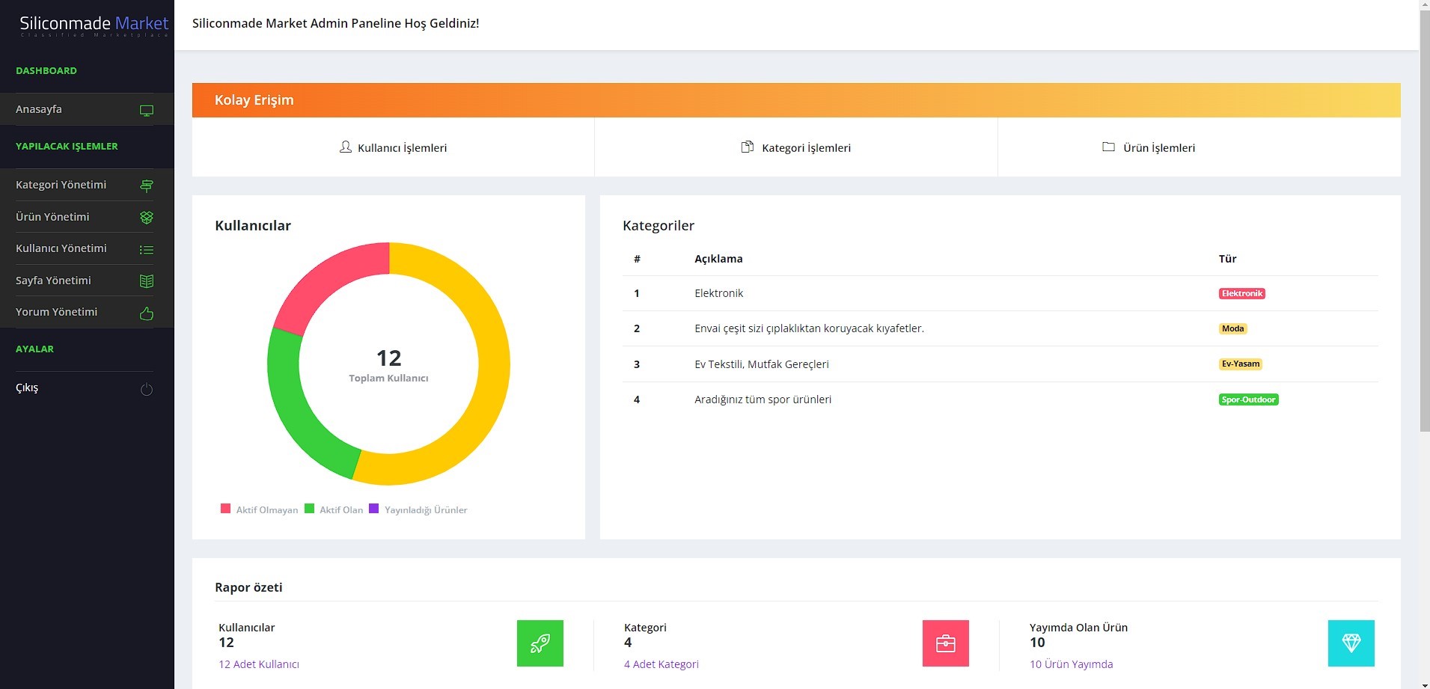Open the 12 Adet Kullanıcı link
The height and width of the screenshot is (689, 1430).
258,664
